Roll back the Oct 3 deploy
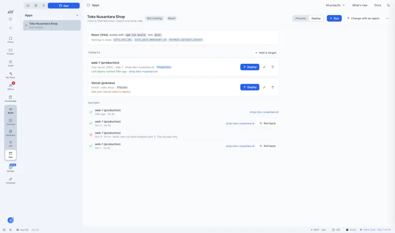 point(268,124)
